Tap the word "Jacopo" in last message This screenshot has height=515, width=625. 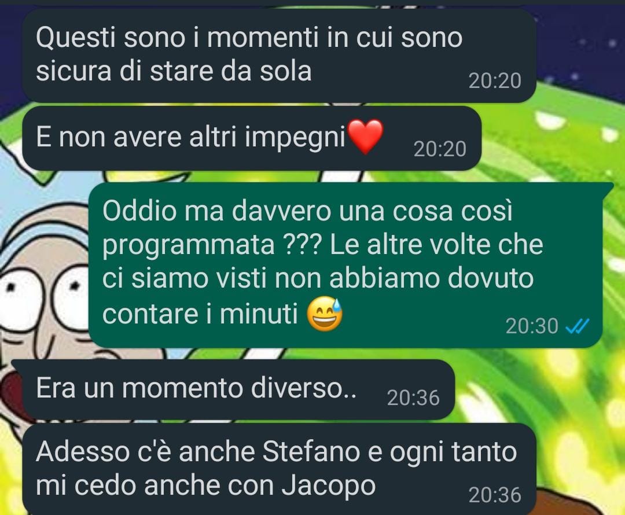click(329, 486)
